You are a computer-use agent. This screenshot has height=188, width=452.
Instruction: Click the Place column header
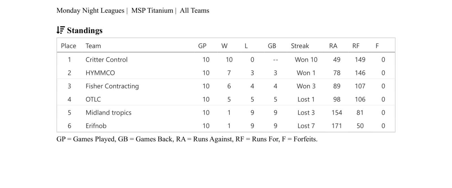(68, 46)
